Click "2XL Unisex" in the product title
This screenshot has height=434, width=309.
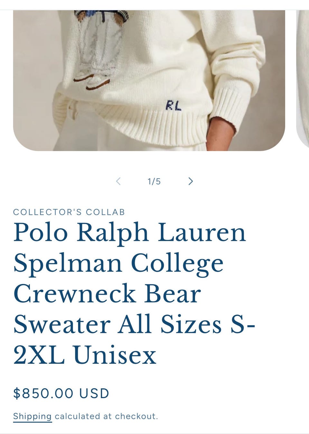(85, 355)
